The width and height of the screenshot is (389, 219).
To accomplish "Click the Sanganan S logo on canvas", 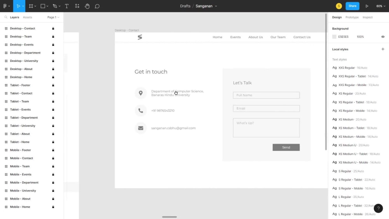I will (x=140, y=37).
